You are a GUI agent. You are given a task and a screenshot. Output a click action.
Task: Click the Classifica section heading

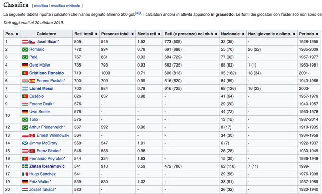(x=16, y=5)
